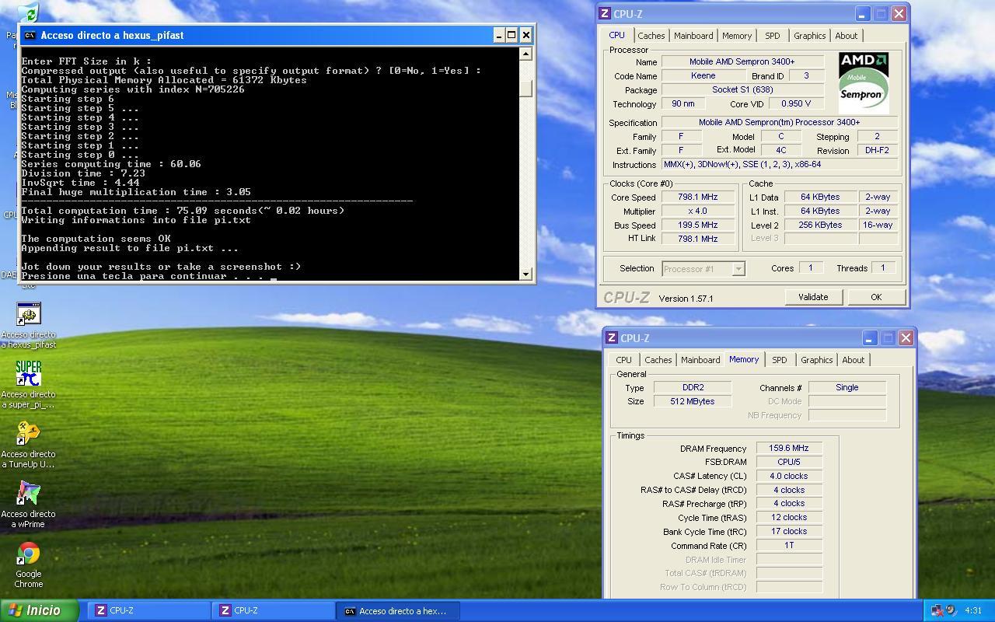
Task: Click the Specification field Processor 3400+
Action: pyautogui.click(x=780, y=122)
